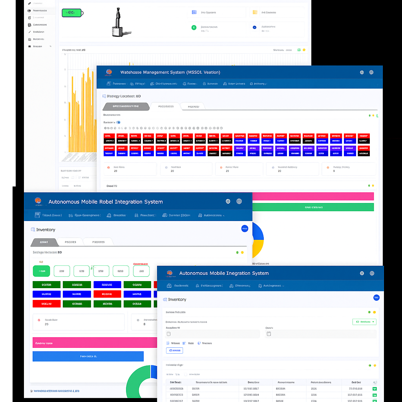Select middle tab in Warehouse Management System window
Screen dimensions: 402x402
(166, 106)
